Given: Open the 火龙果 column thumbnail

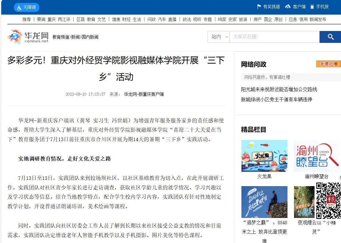Looking at the screenshot, I should 264,156.
